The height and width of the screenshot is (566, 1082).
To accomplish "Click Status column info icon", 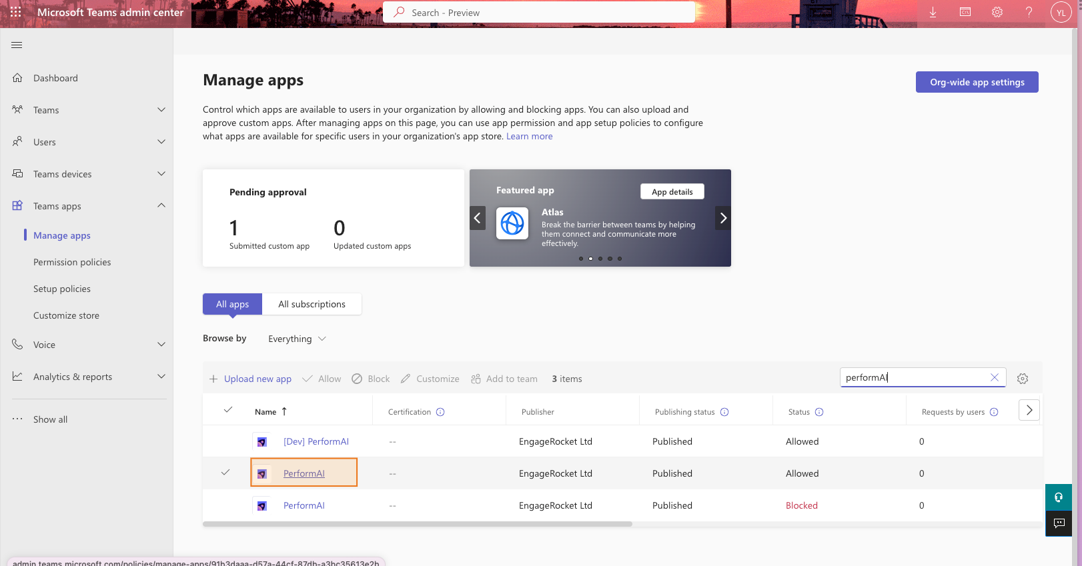I will pos(819,412).
